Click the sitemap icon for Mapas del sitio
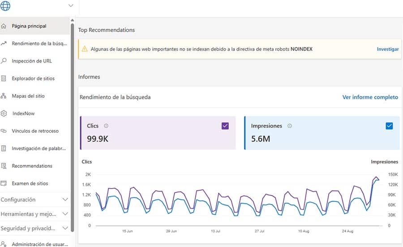The image size is (403, 247). [4, 96]
